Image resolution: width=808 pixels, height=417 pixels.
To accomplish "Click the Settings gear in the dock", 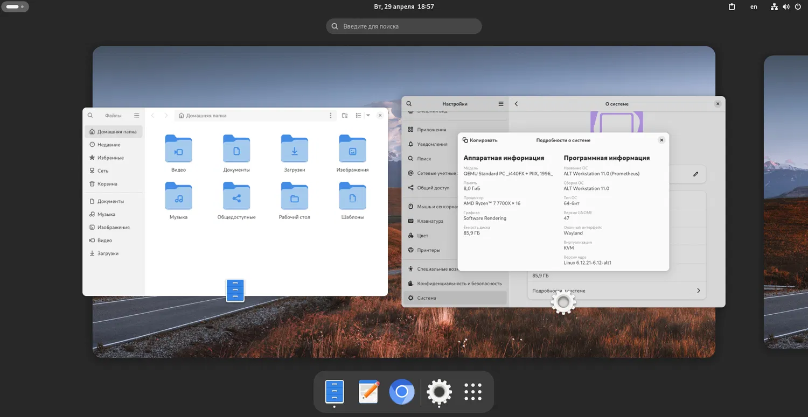I will tap(439, 392).
